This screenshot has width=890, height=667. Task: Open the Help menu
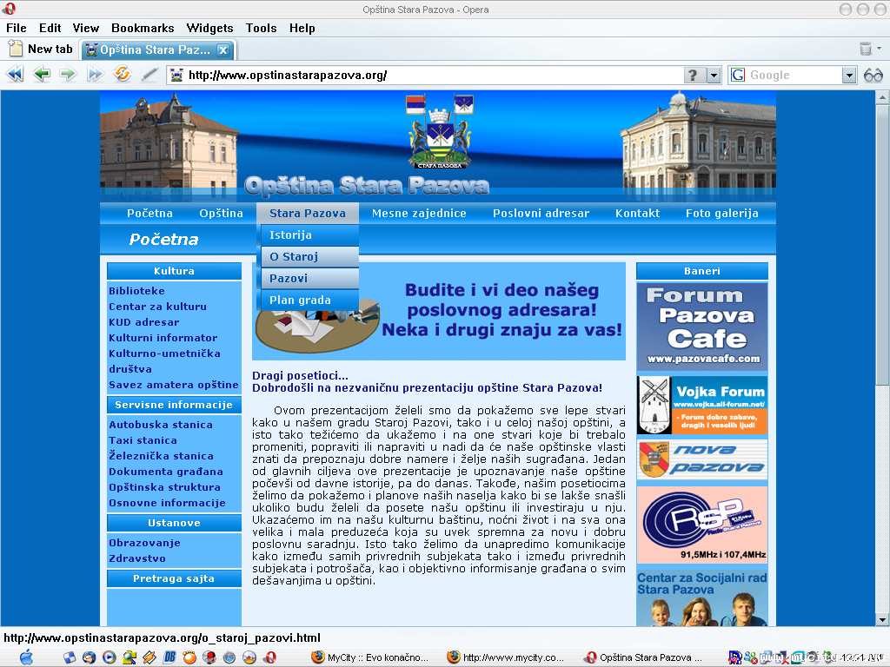point(302,28)
